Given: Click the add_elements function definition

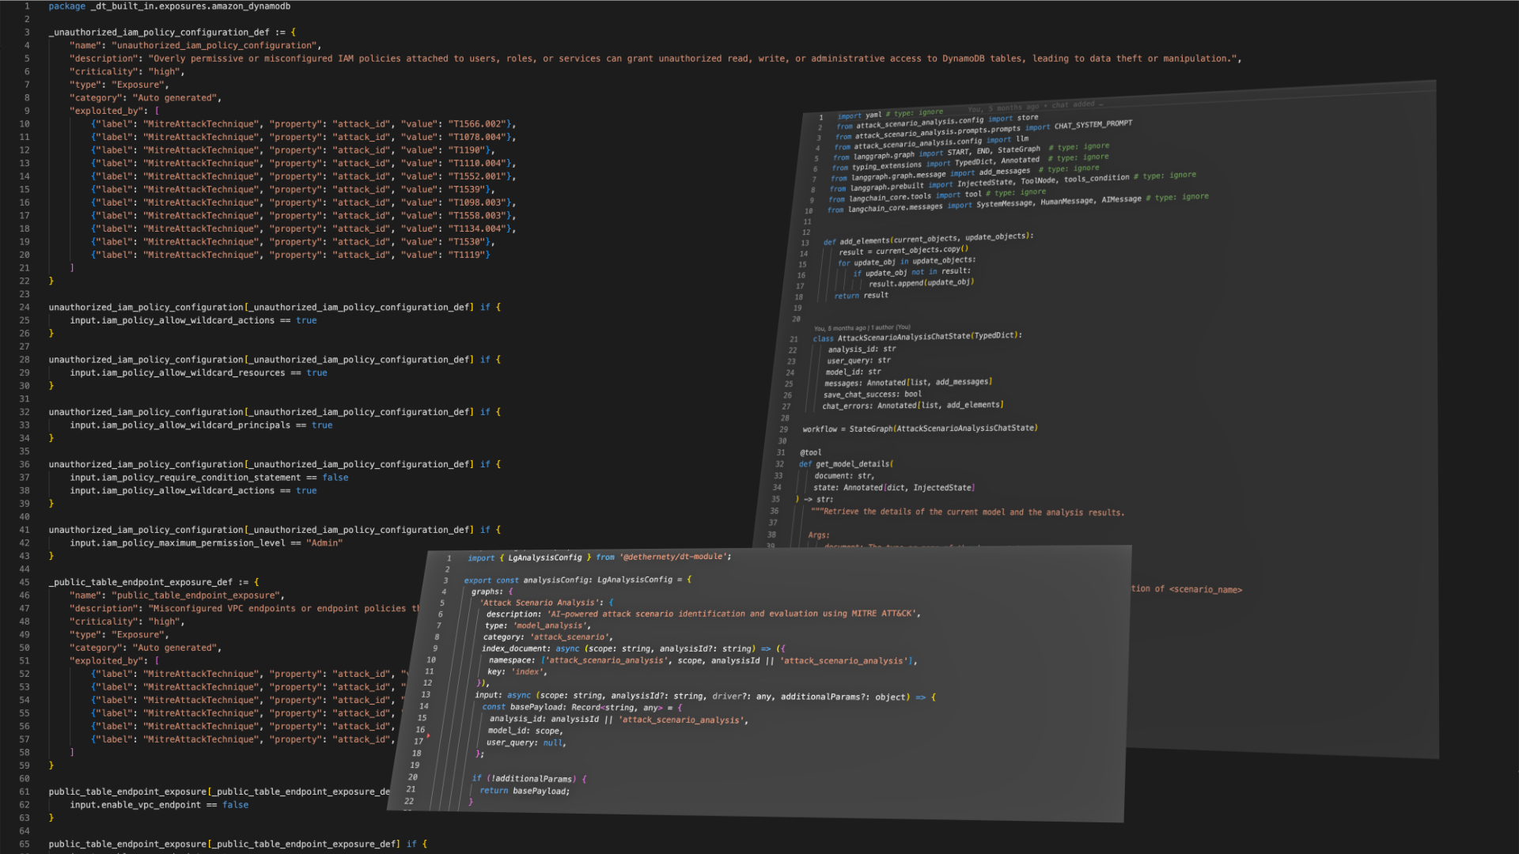Looking at the screenshot, I should 863,241.
